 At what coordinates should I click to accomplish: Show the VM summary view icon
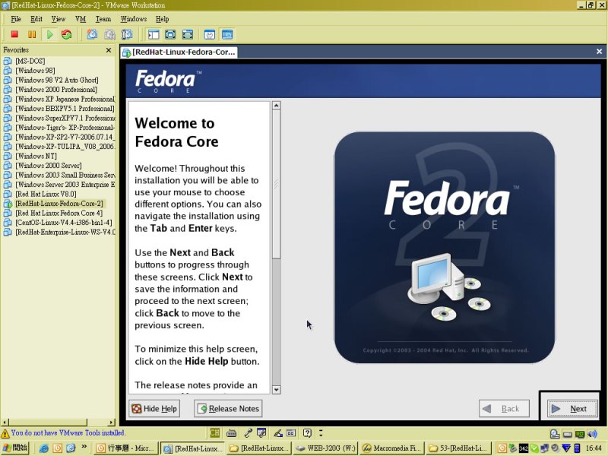pyautogui.click(x=210, y=34)
